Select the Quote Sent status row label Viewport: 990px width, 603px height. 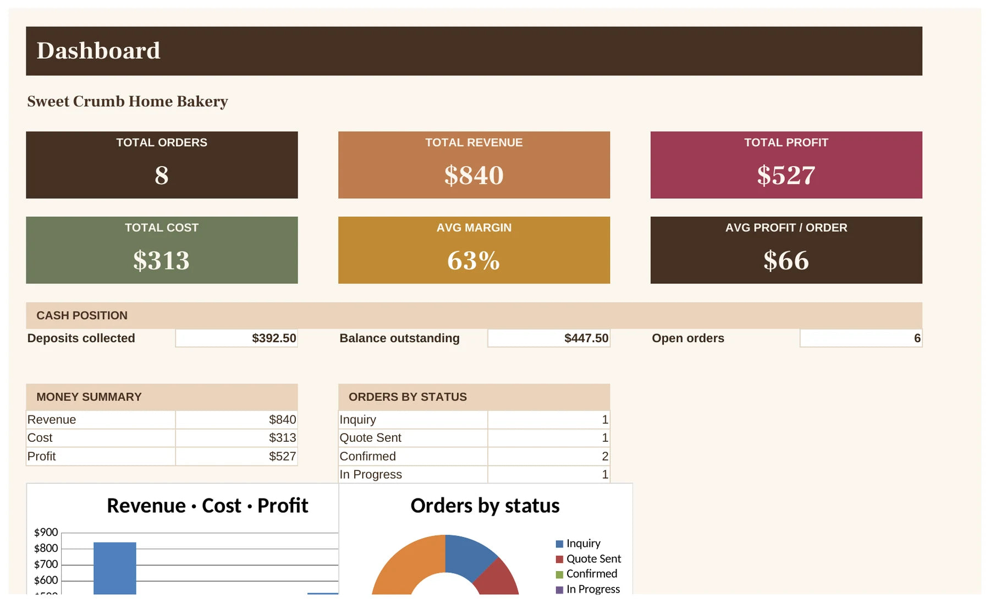(370, 437)
